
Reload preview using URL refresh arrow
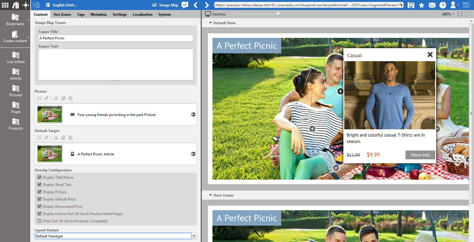401,5
